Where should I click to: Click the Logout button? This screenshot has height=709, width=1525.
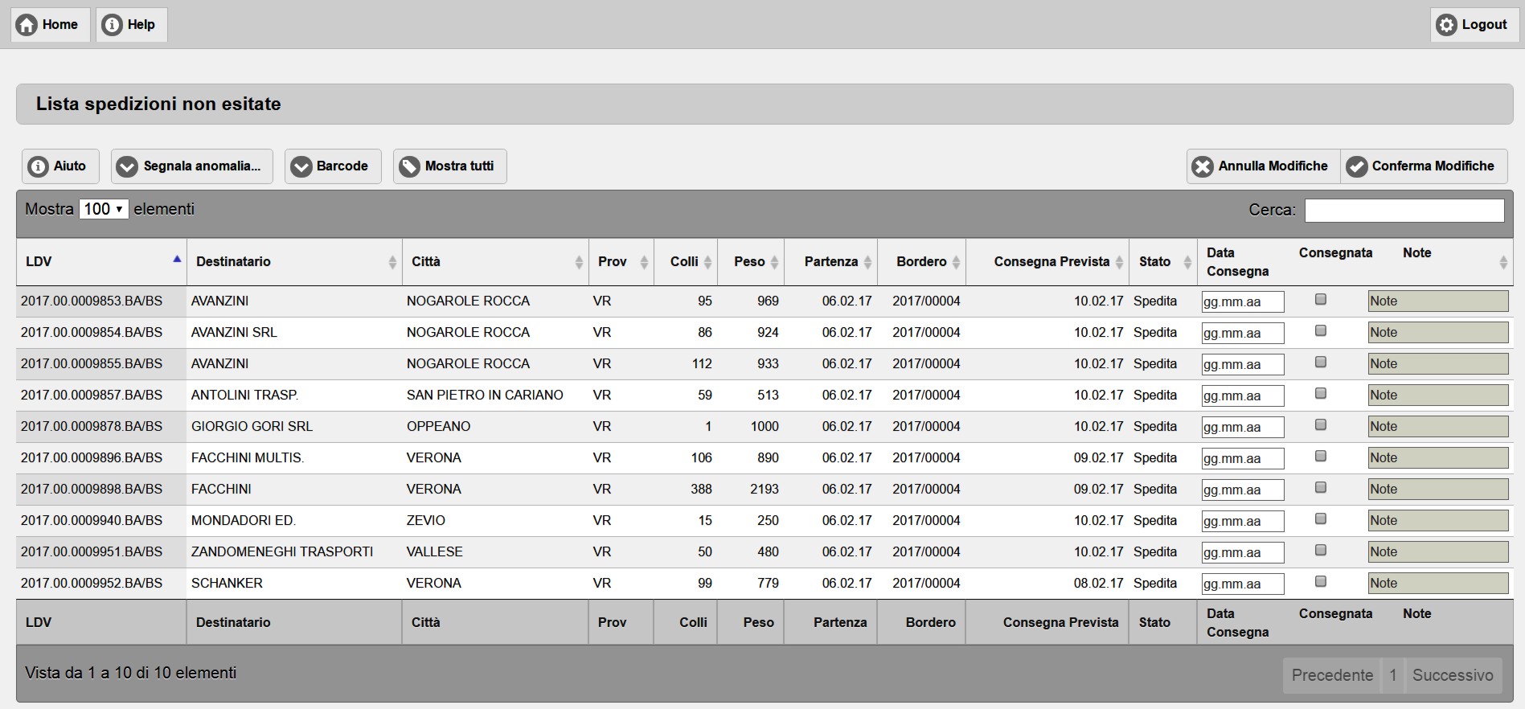tap(1474, 25)
